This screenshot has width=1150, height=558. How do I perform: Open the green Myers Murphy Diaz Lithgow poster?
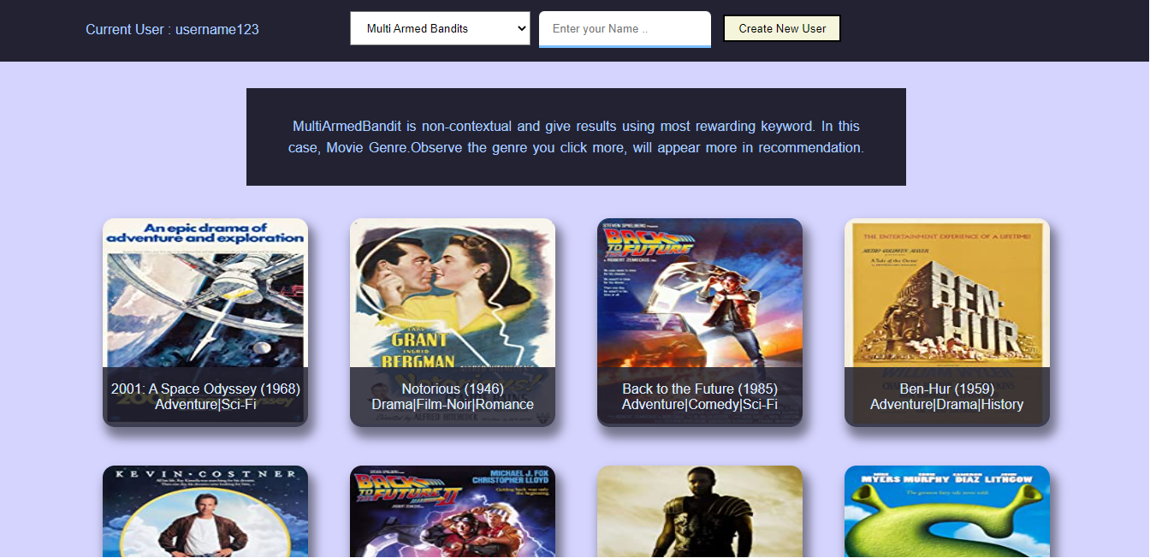947,512
